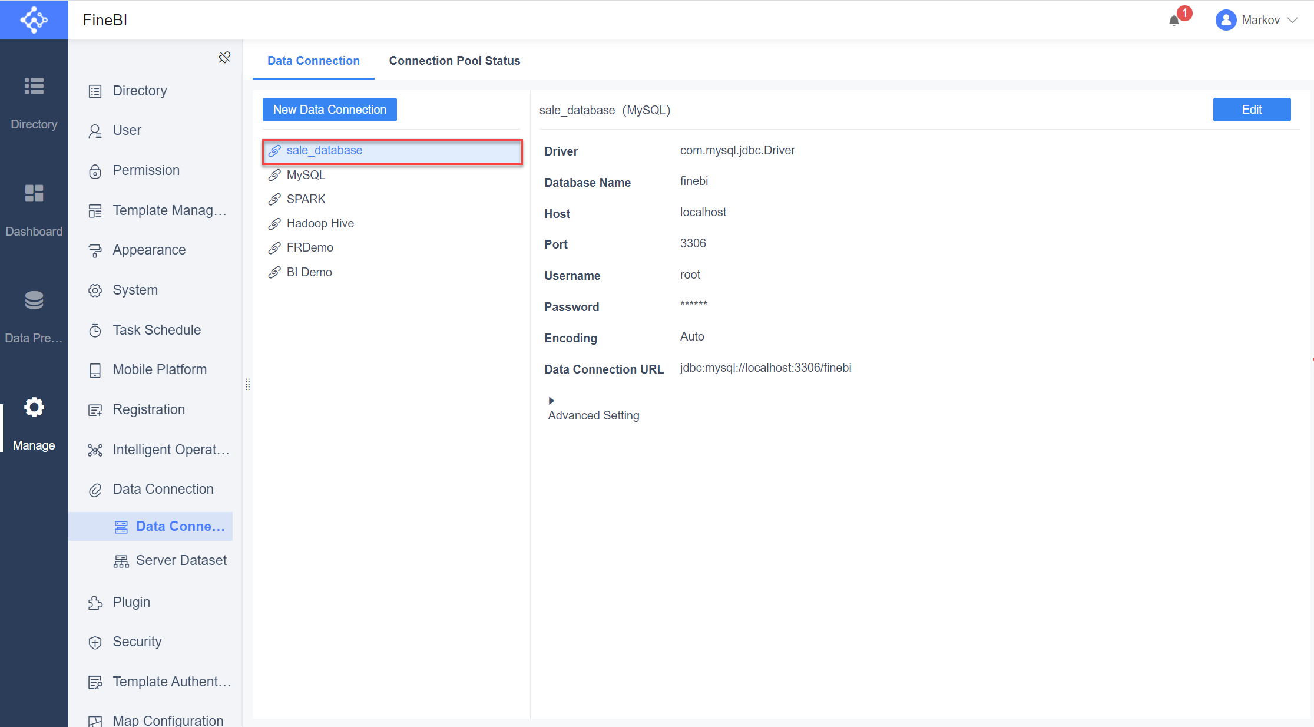The width and height of the screenshot is (1314, 727).
Task: Open Map Configuration menu item
Action: (x=155, y=720)
